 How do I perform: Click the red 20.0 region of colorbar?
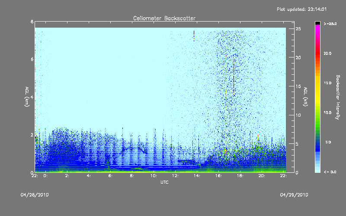tap(317, 53)
